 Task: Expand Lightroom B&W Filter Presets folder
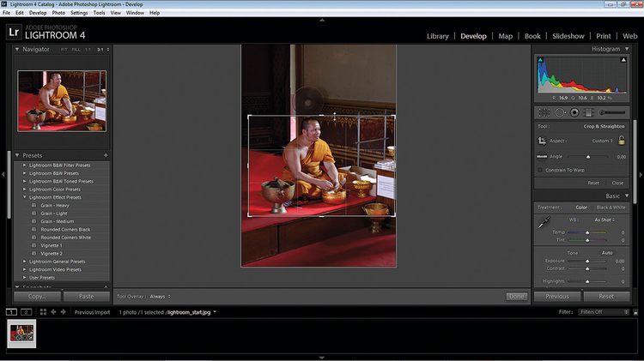click(24, 165)
